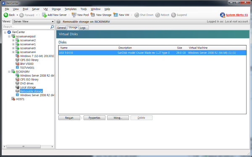Click the tree scrollbar right arrow

(x=52, y=146)
